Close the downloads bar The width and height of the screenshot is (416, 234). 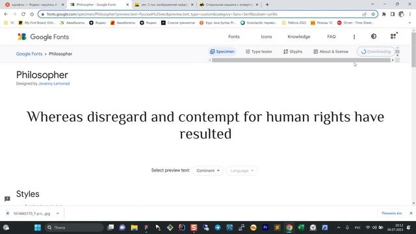411,213
